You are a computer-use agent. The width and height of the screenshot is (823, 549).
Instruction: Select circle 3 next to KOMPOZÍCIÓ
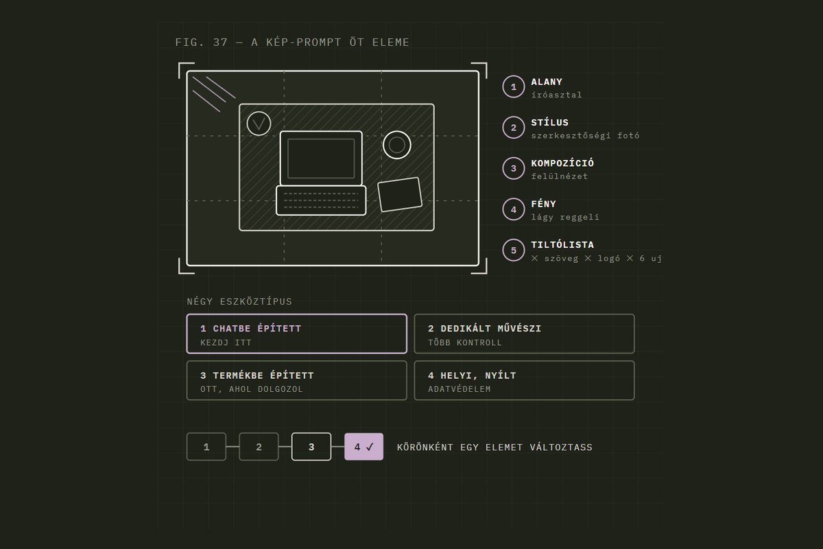coord(514,168)
